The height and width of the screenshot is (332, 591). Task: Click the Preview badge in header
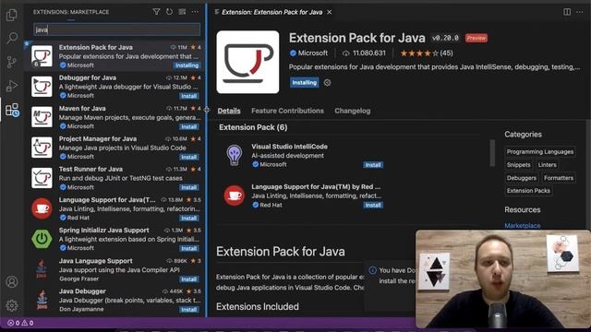click(x=476, y=38)
